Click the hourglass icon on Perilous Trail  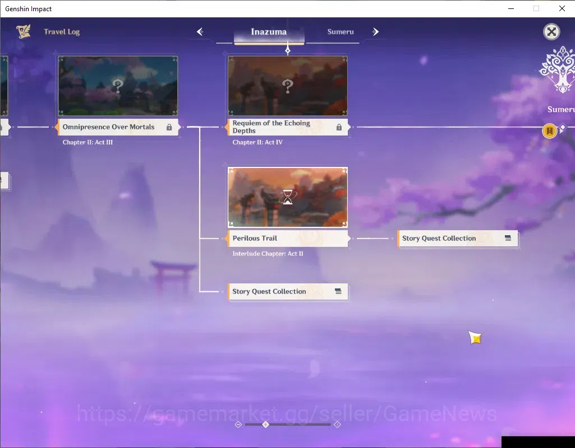click(288, 197)
